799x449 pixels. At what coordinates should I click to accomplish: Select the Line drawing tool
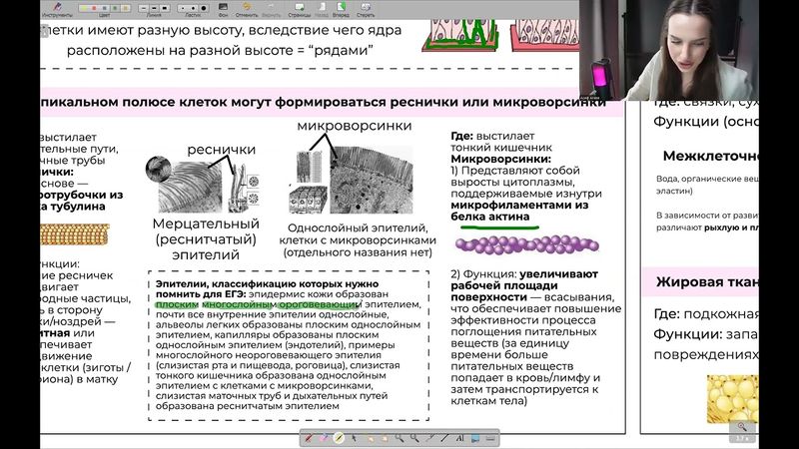click(444, 438)
